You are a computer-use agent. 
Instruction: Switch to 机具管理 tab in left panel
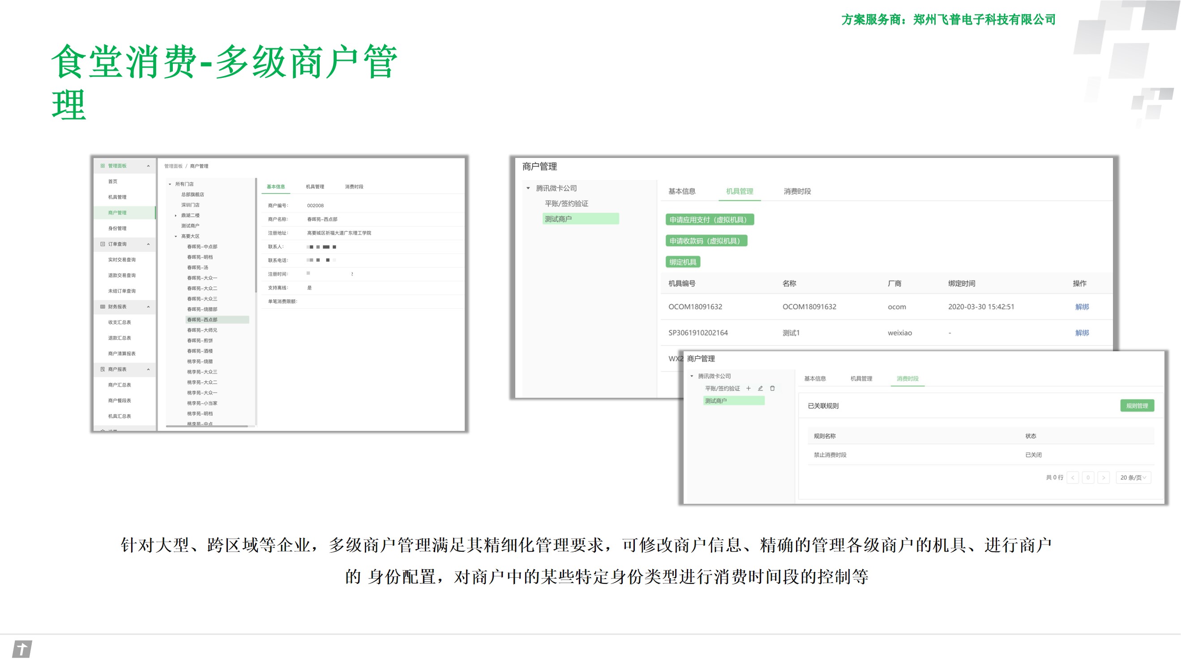tap(315, 187)
